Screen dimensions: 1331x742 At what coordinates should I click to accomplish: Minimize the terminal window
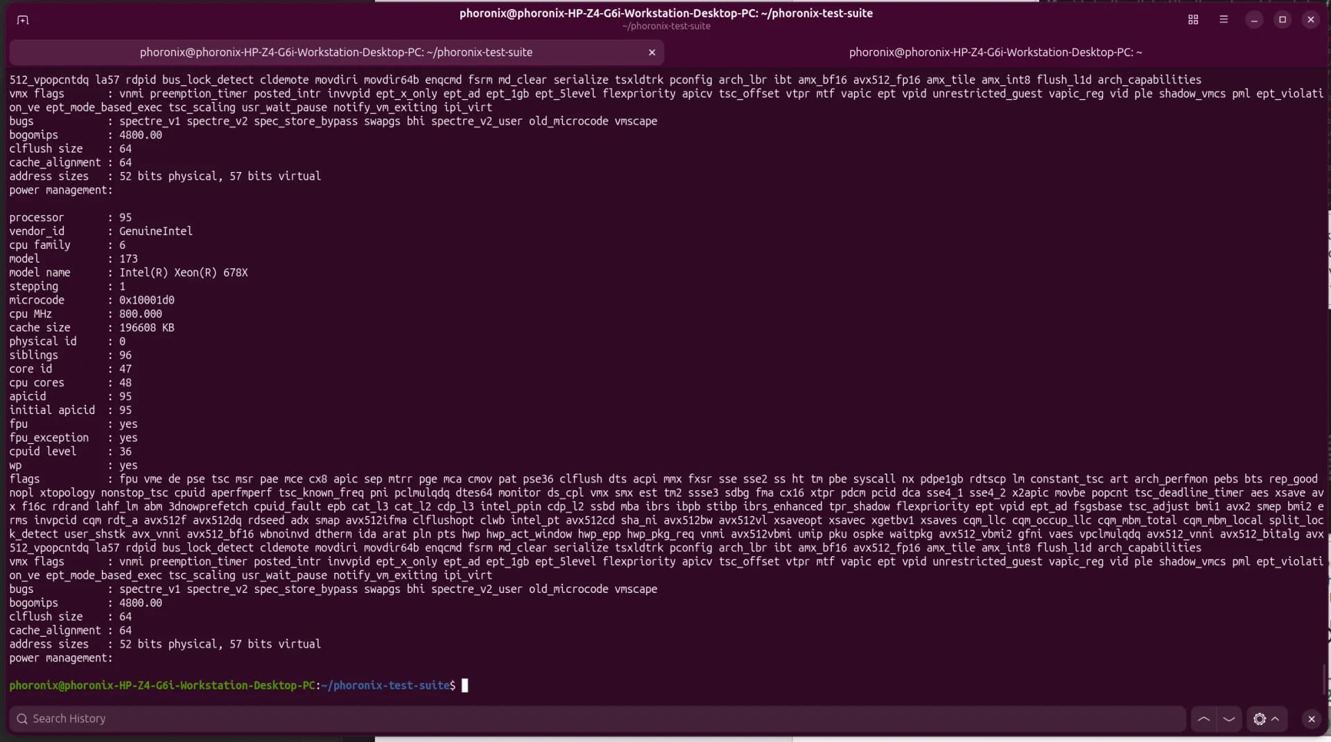[x=1254, y=20]
